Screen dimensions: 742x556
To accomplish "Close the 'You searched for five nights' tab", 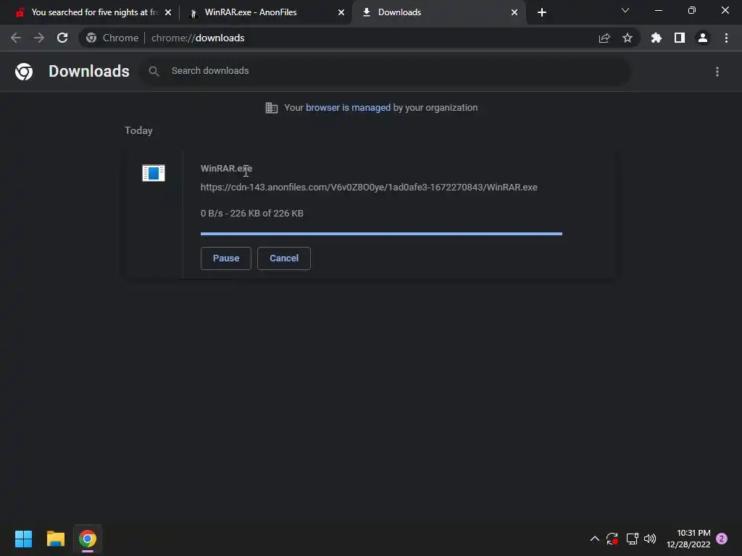I will (168, 12).
